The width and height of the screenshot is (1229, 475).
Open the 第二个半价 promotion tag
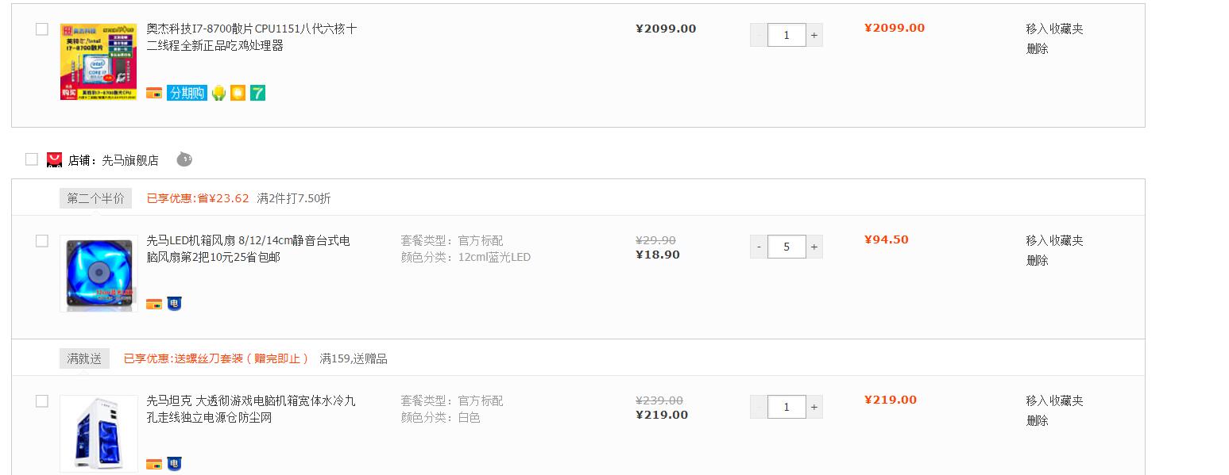point(95,198)
